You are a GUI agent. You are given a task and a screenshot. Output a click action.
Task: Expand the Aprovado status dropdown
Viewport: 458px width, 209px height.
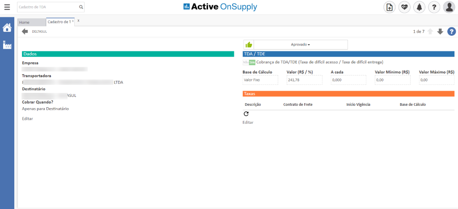(x=301, y=45)
